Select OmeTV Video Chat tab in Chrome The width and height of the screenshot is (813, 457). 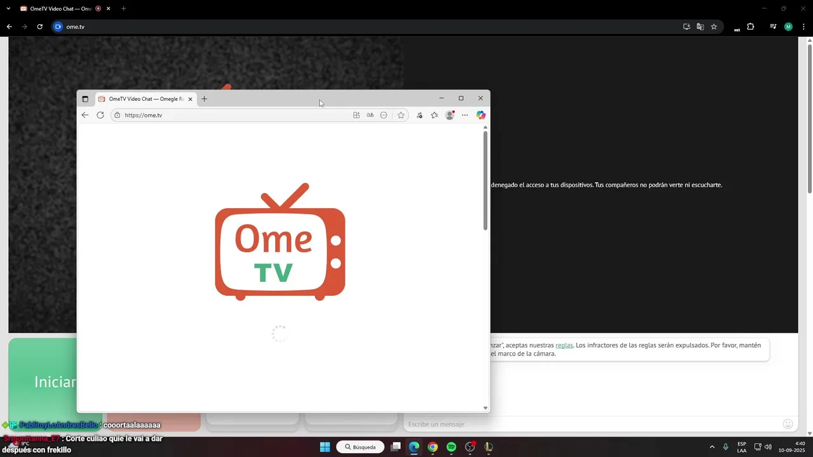[61, 9]
